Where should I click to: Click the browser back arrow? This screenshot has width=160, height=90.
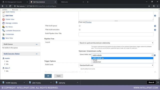pos(3,6)
